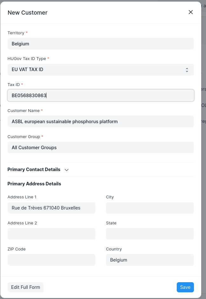
Task: Select the State input field
Action: click(x=150, y=234)
